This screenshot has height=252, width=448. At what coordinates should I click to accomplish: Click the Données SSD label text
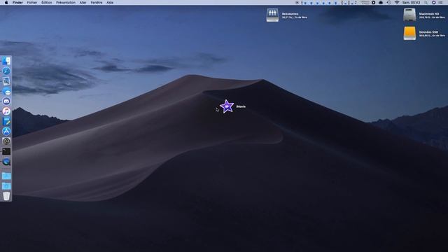point(428,32)
